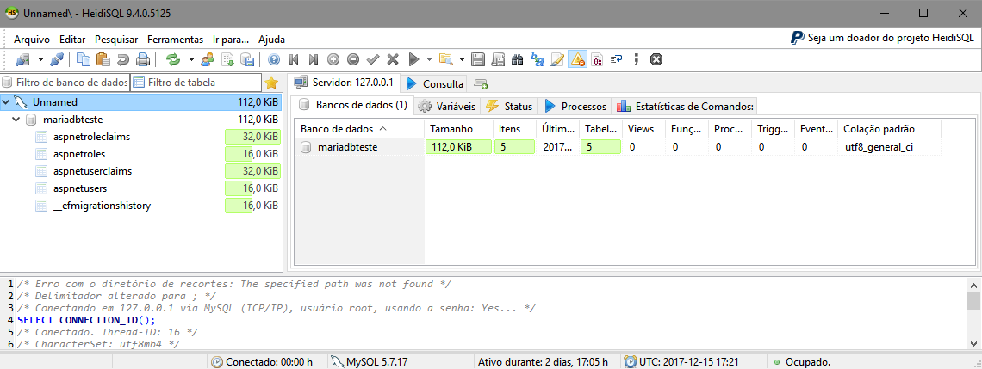Click the Export database as SQL icon

click(x=247, y=60)
